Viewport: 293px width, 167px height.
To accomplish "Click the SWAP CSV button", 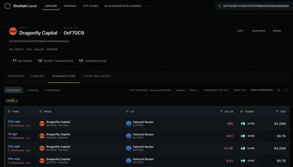I will tap(240, 90).
